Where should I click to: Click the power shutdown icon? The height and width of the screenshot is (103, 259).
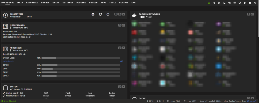(108, 14)
